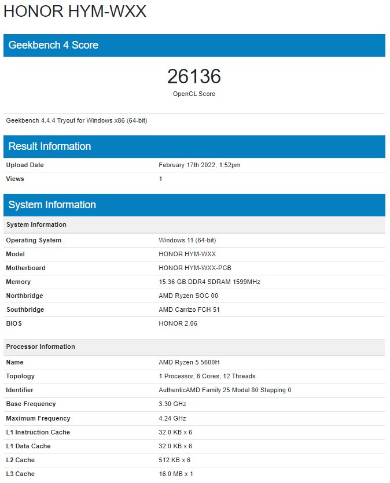Image resolution: width=390 pixels, height=483 pixels.
Task: Select the views count value 1
Action: pos(160,179)
